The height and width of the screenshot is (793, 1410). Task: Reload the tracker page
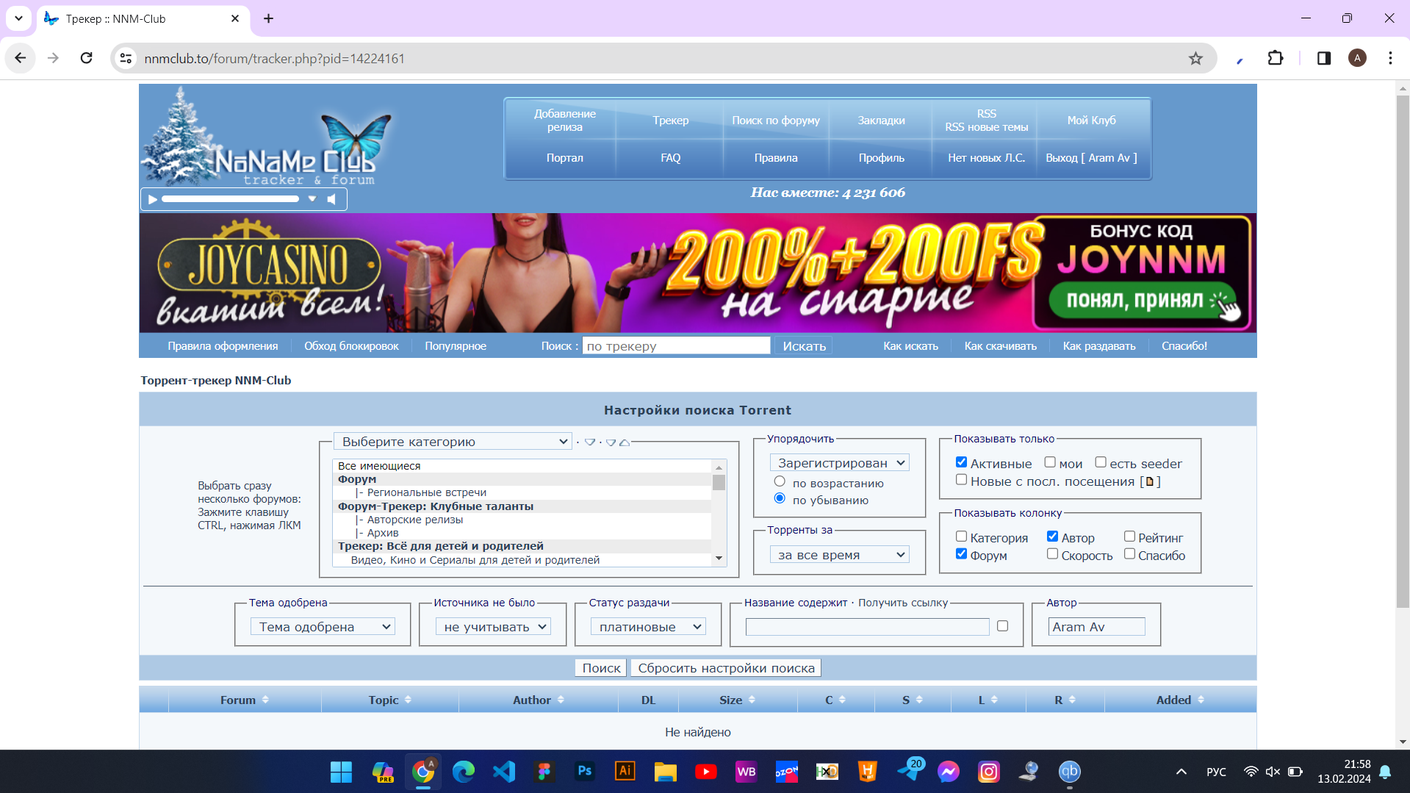[x=87, y=59]
